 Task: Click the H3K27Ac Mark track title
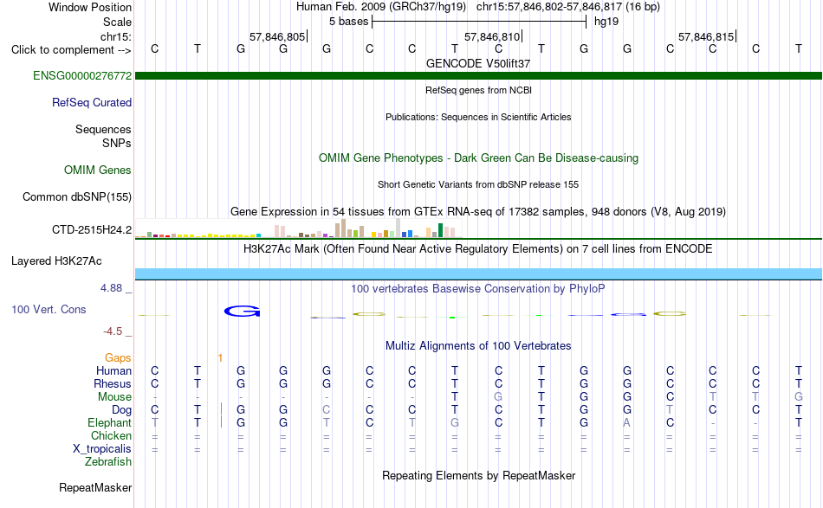(478, 248)
